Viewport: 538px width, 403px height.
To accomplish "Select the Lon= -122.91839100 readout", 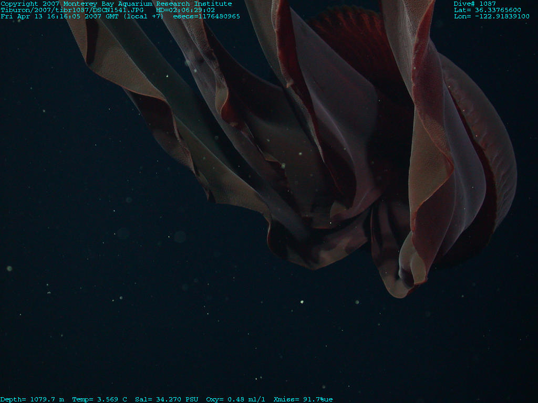I will click(491, 16).
